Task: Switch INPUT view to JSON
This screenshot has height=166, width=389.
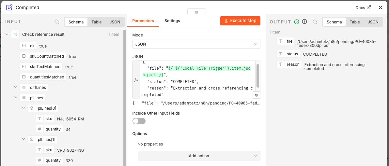Action: pos(115,22)
